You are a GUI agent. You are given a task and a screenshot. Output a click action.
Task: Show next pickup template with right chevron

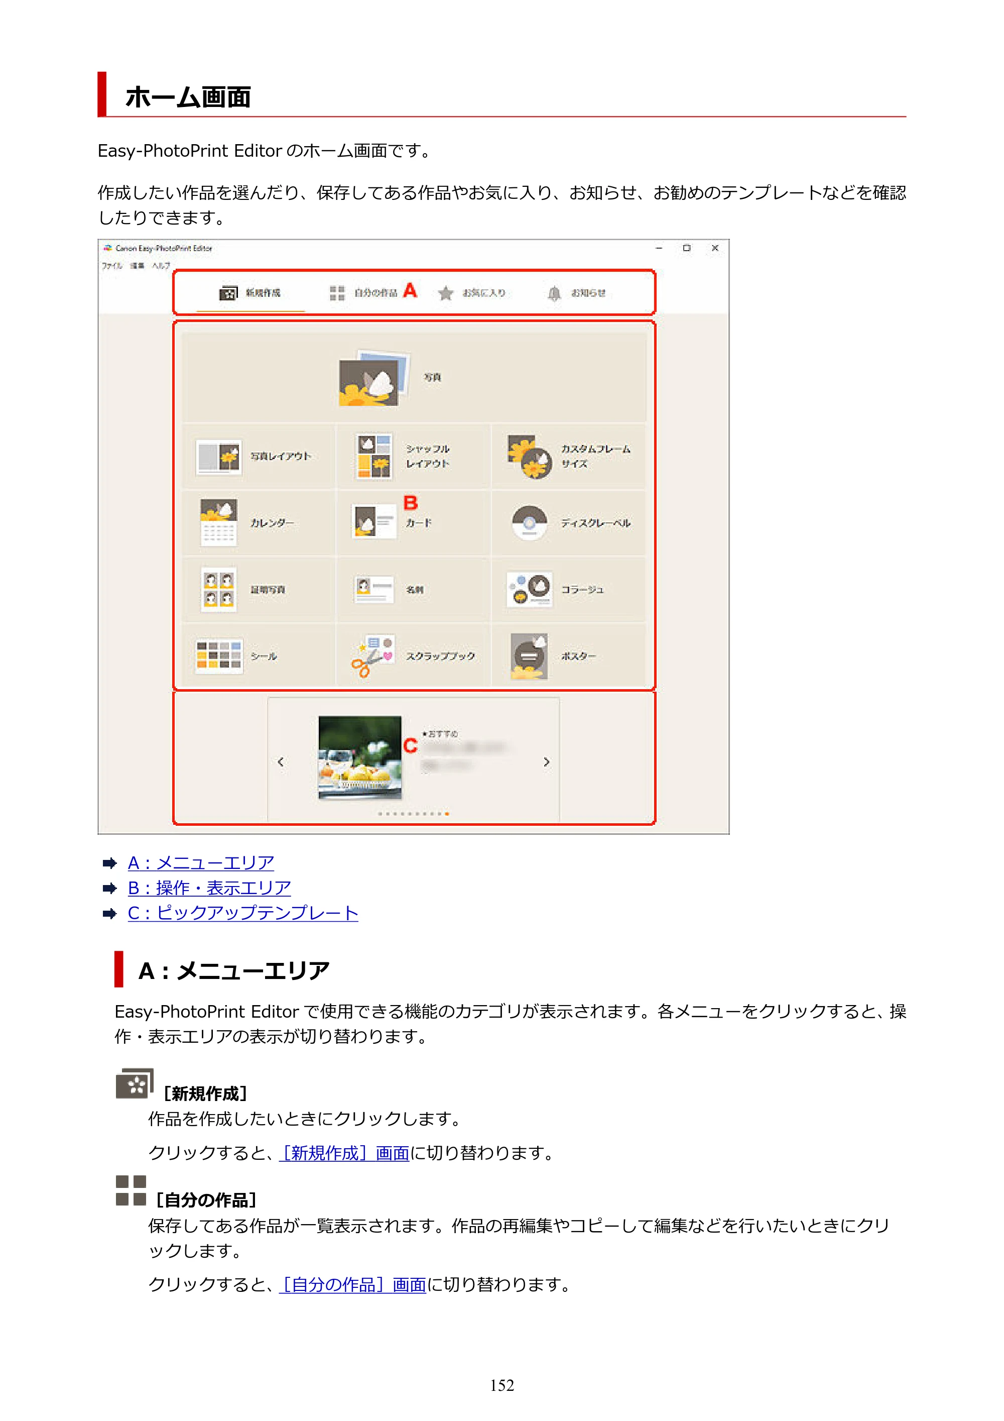point(546,762)
